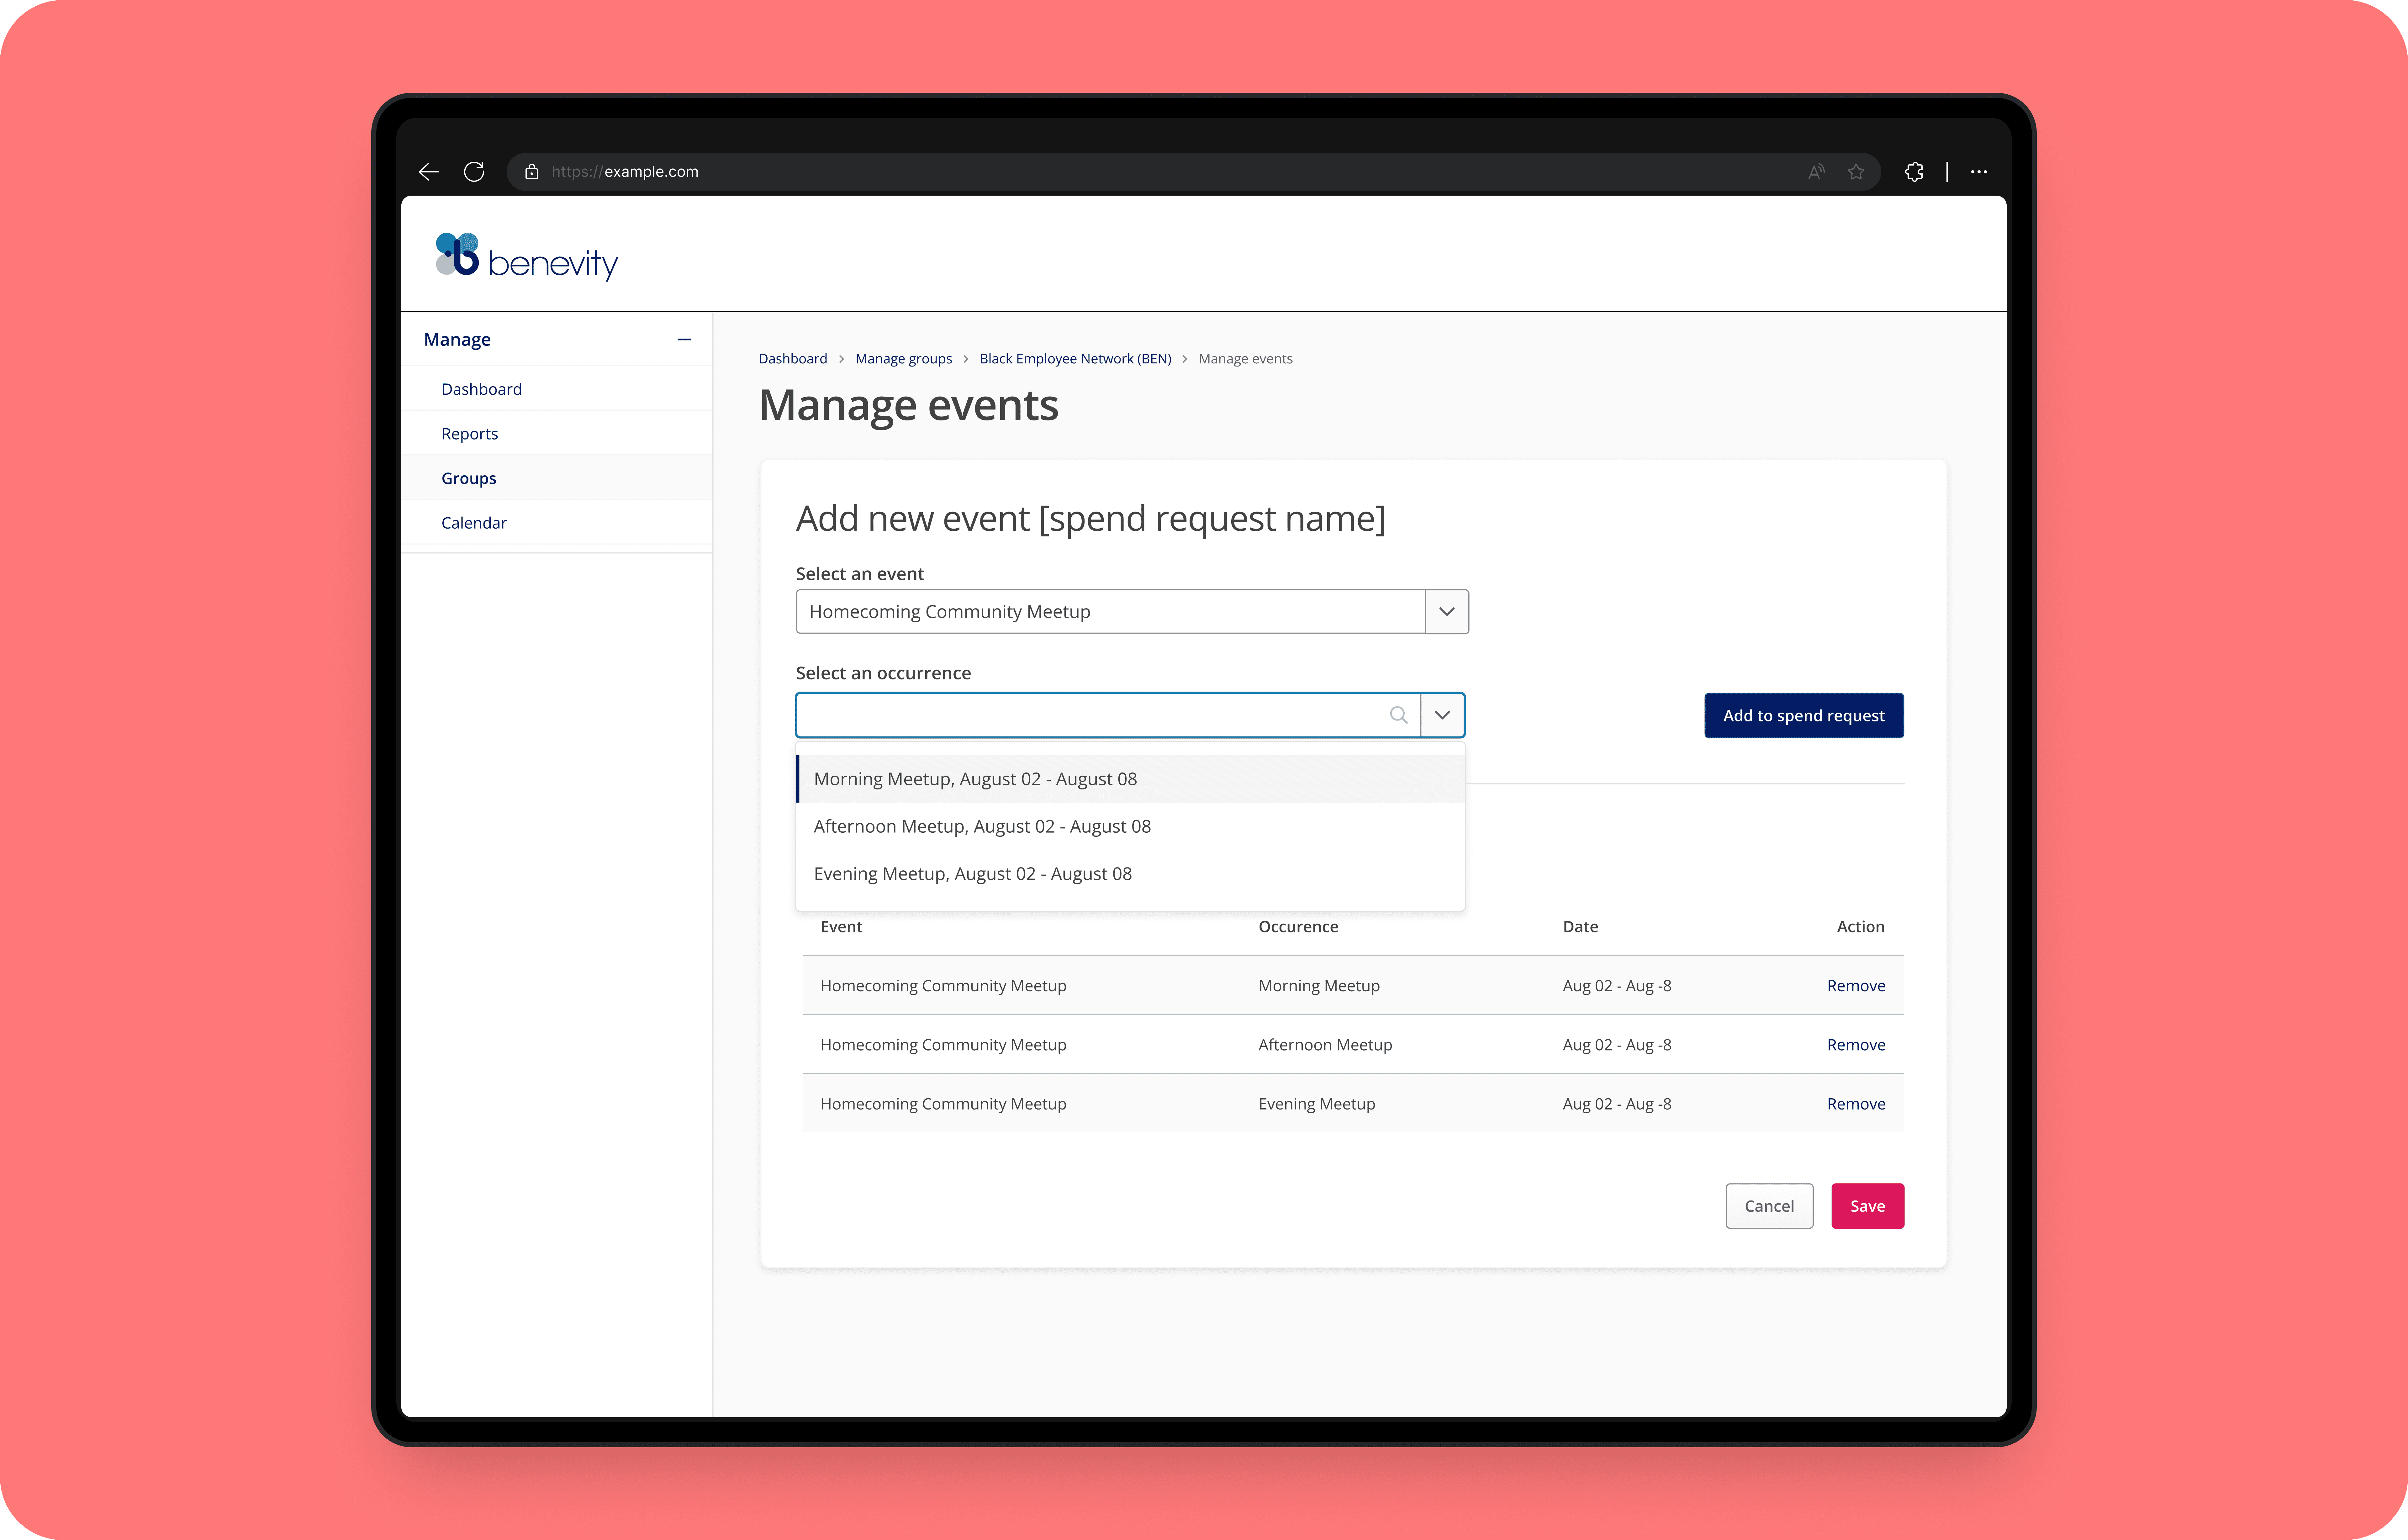Open Black Employee Network (BEN) breadcrumb
The image size is (2408, 1540).
coord(1075,359)
